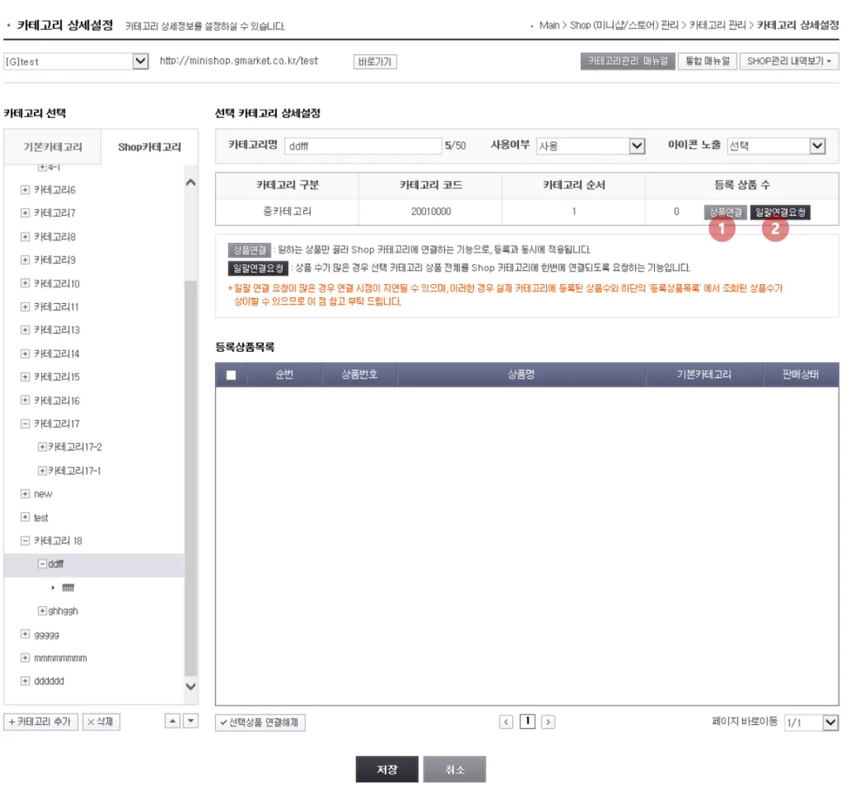Screen dimensions: 850x791
Task: Click the 카테고리명 input field
Action: (x=363, y=146)
